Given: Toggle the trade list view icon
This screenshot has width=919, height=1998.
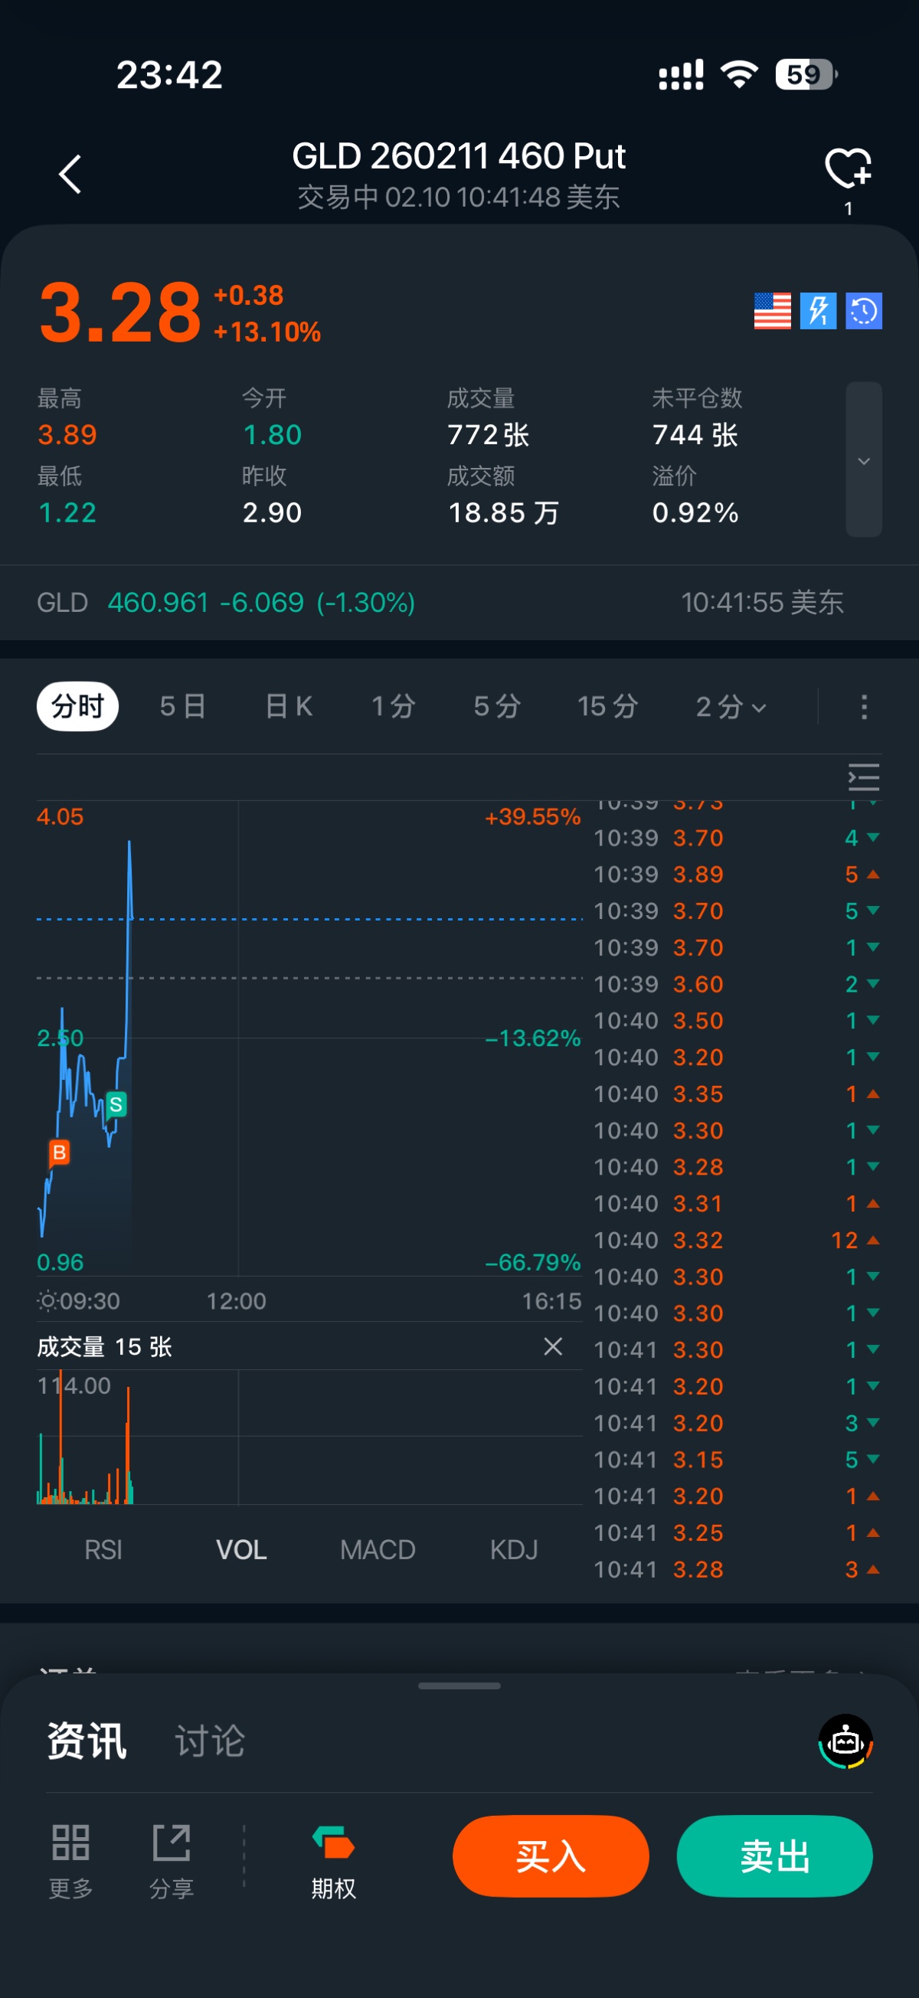Looking at the screenshot, I should coord(863,777).
